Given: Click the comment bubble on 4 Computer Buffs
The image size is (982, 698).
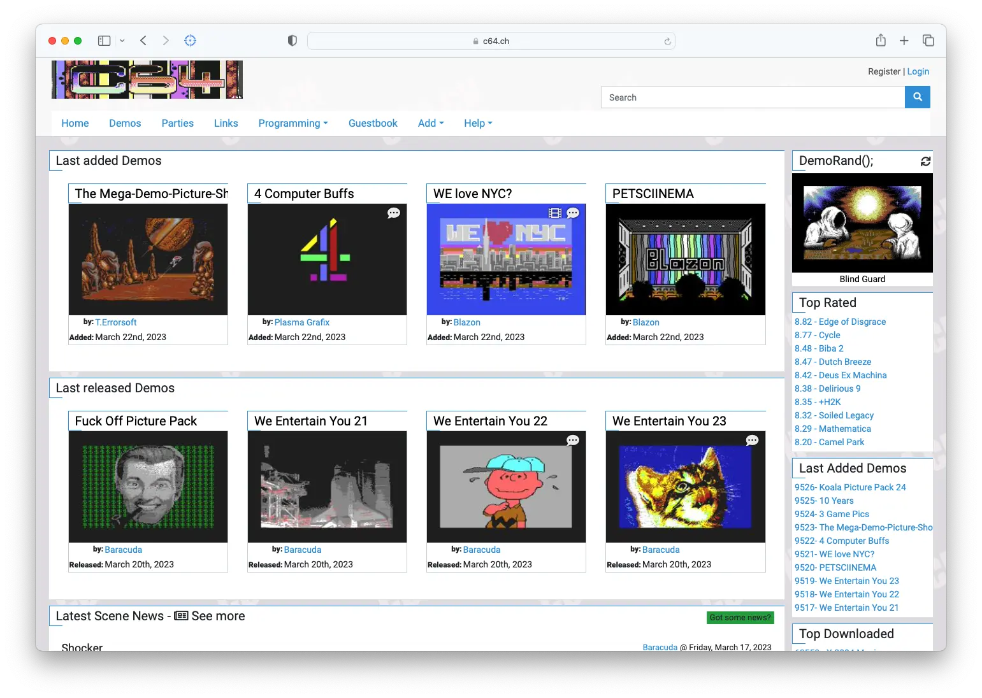Looking at the screenshot, I should pos(394,213).
